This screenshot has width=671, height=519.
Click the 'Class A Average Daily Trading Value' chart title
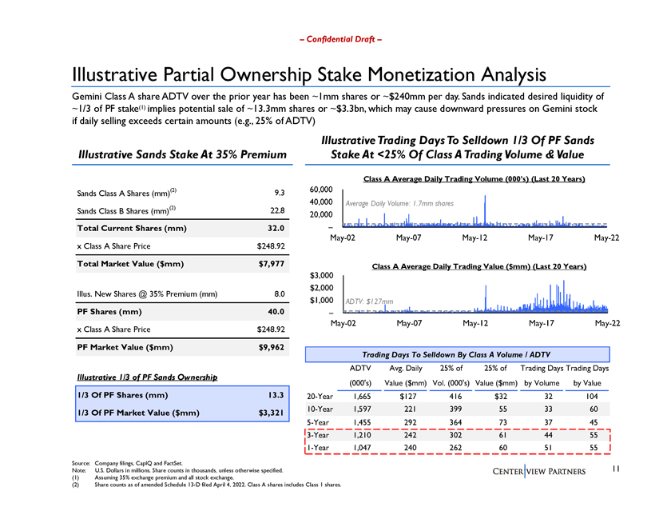pyautogui.click(x=478, y=266)
